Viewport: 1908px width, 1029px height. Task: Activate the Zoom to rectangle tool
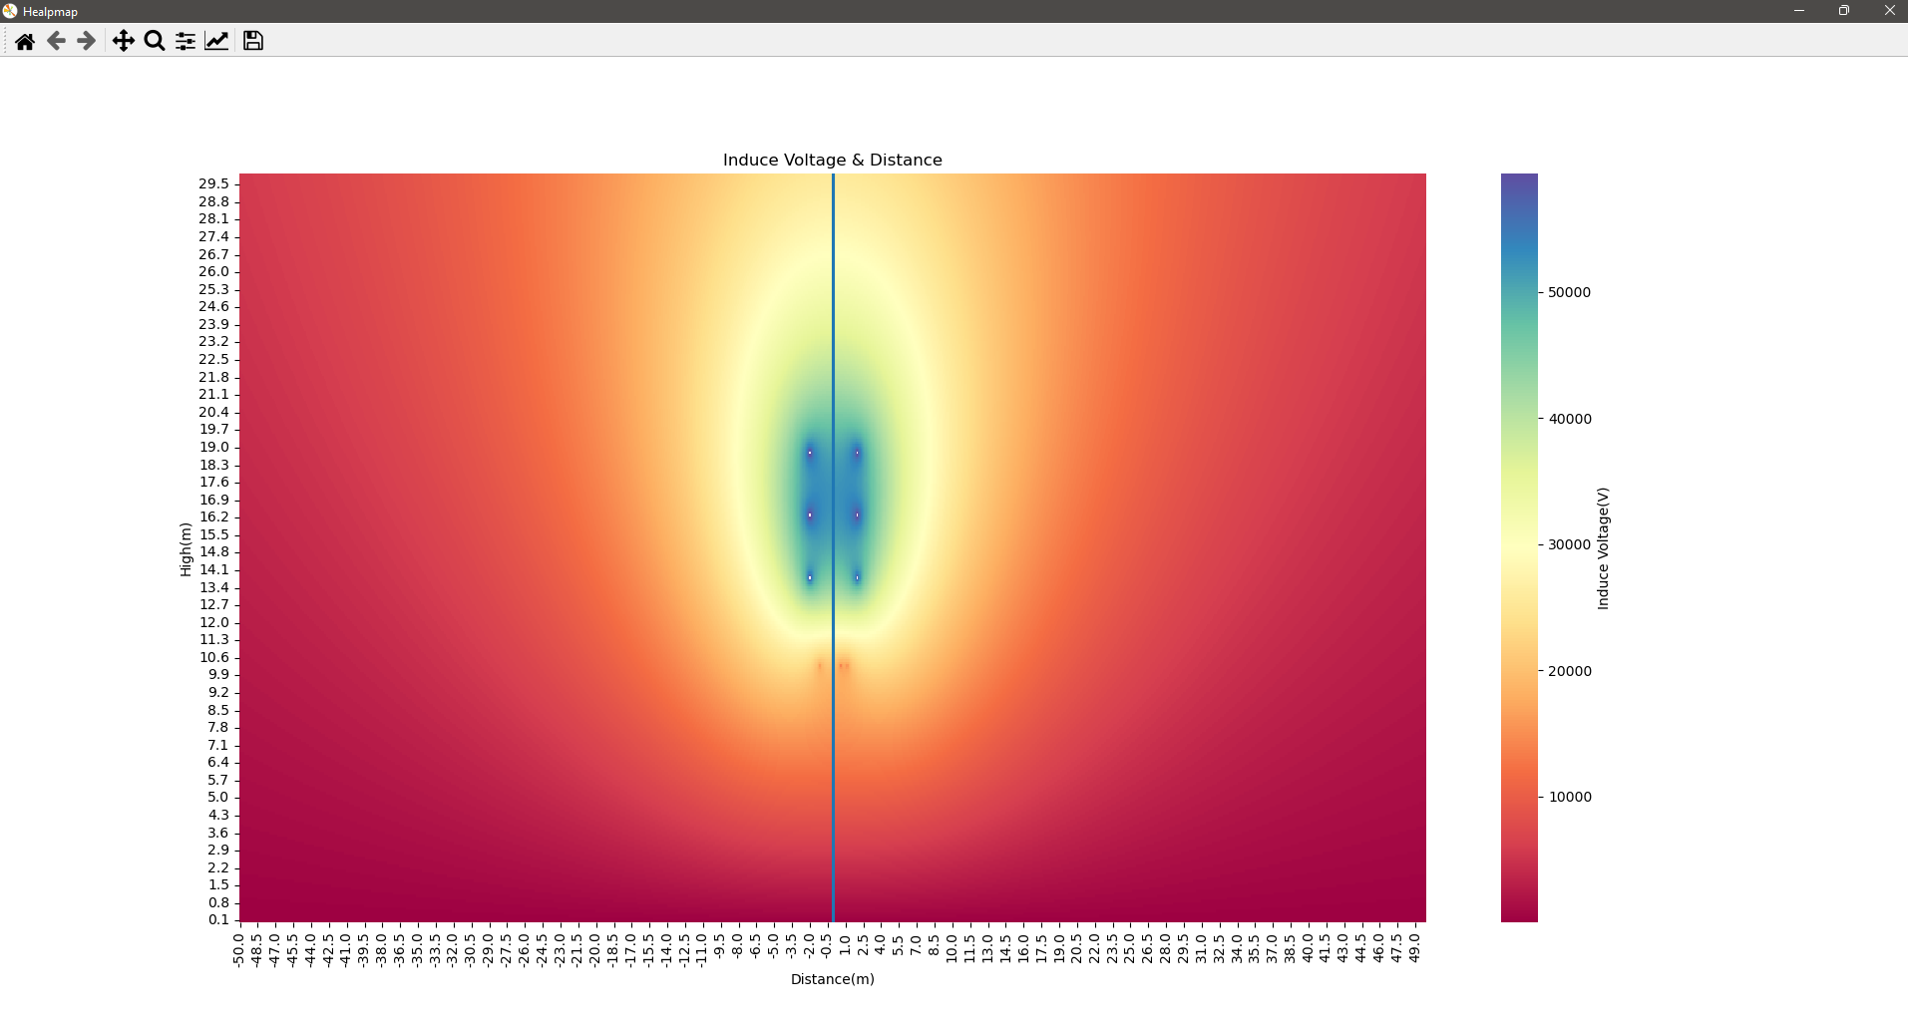pos(155,41)
